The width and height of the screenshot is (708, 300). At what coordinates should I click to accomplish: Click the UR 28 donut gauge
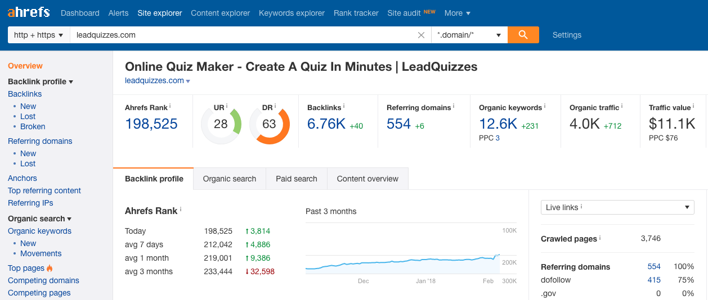pyautogui.click(x=221, y=124)
